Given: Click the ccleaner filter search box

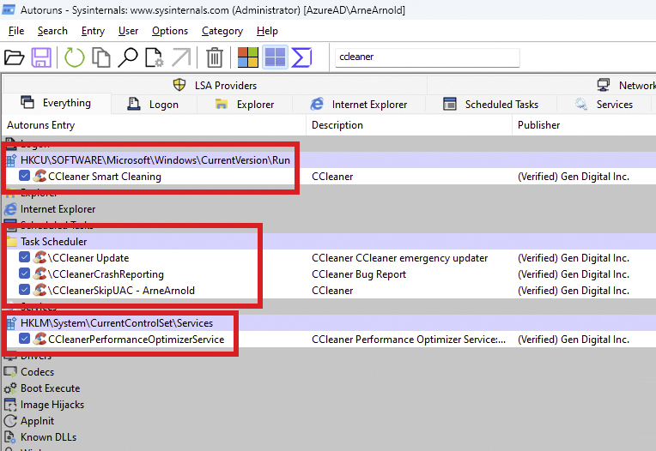Looking at the screenshot, I should click(427, 57).
